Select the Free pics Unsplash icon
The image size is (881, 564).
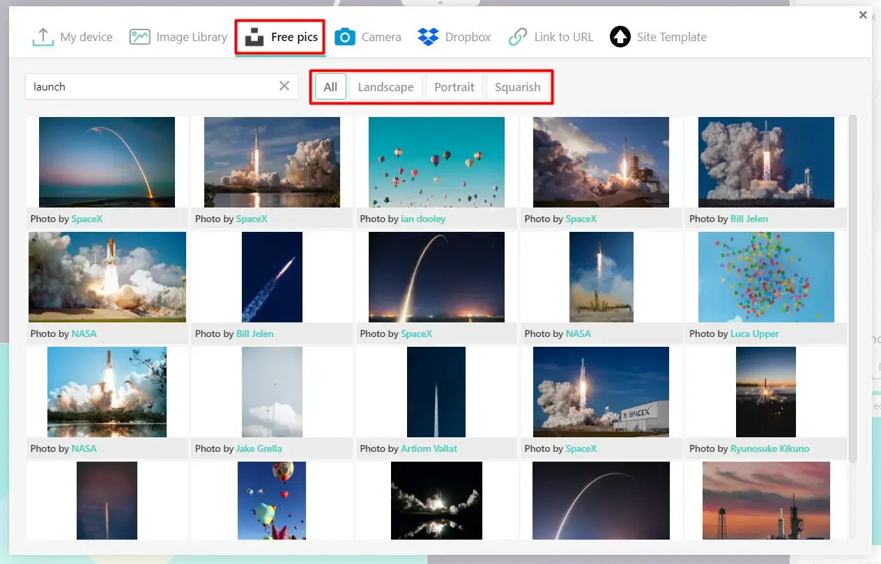click(252, 37)
